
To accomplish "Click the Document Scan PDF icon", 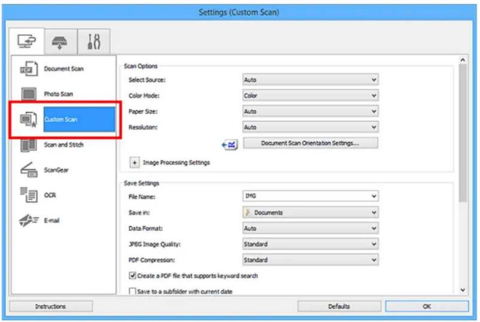I will tap(29, 69).
